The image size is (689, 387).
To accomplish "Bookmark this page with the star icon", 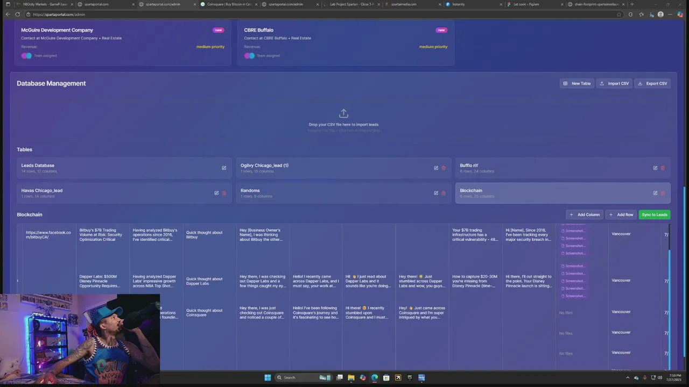I will tap(619, 15).
